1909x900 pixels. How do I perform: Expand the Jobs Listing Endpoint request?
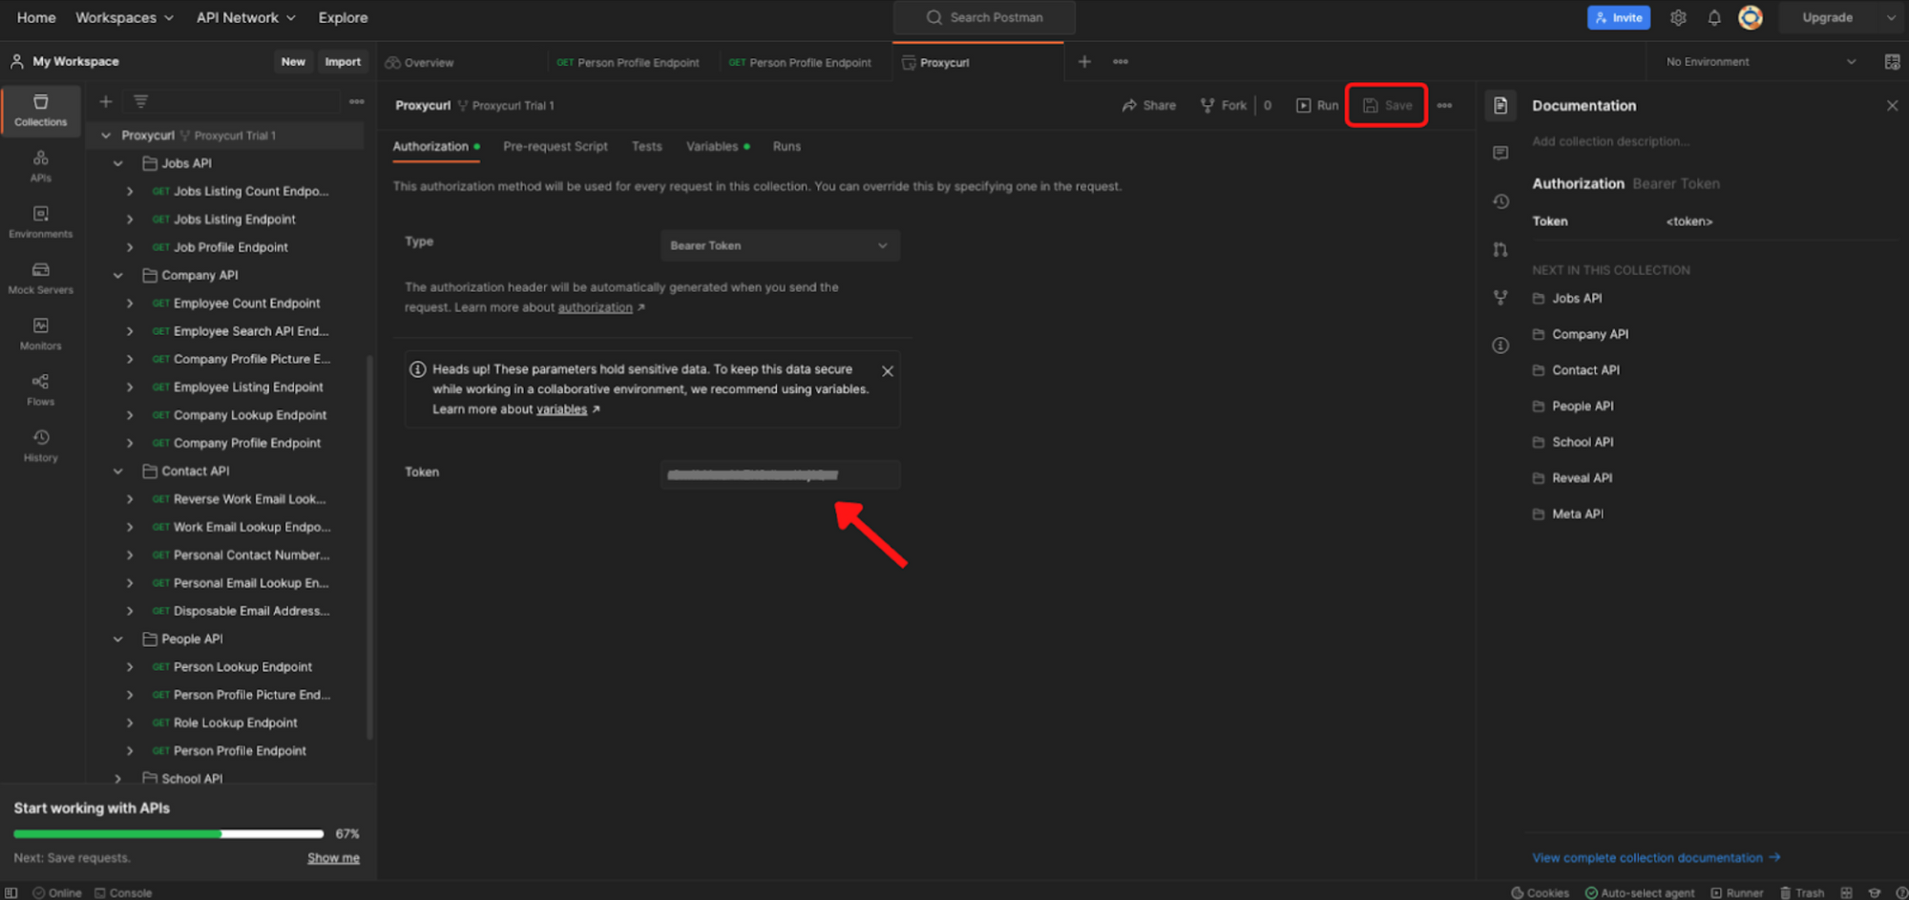point(130,220)
